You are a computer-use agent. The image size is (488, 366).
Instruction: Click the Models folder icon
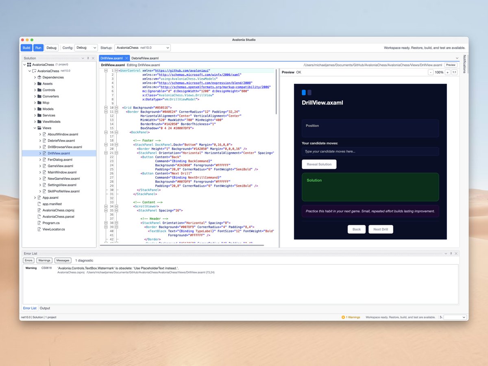pyautogui.click(x=39, y=109)
